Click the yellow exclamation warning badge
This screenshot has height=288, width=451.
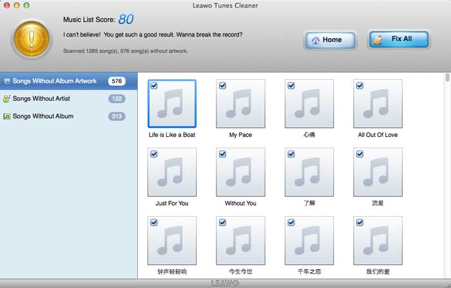32,39
